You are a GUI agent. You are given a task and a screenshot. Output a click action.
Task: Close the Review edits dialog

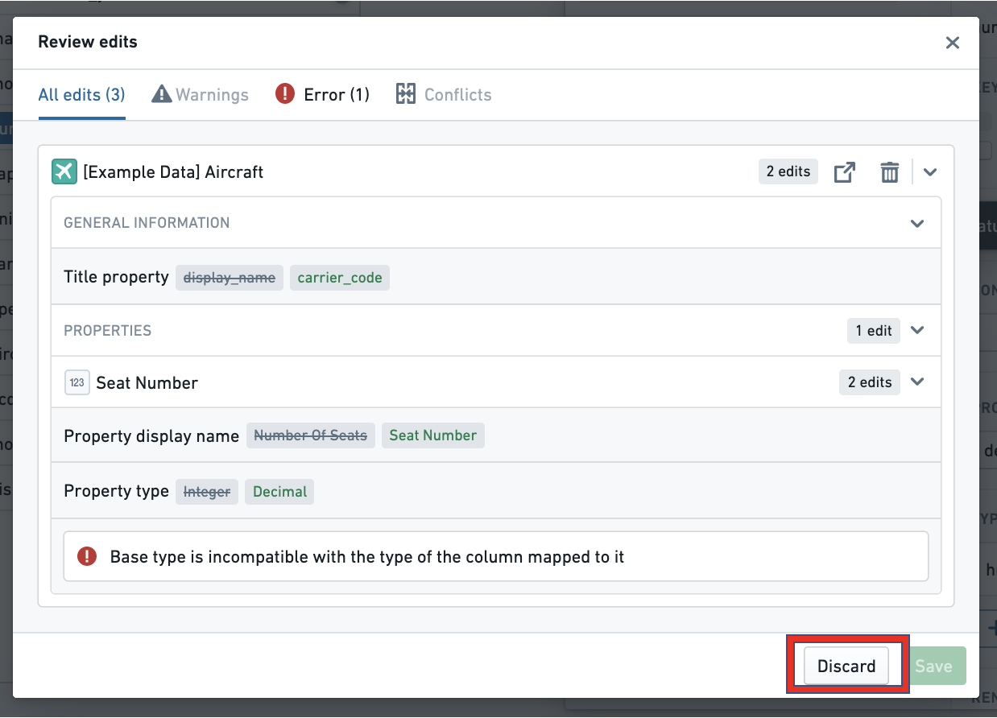tap(953, 43)
